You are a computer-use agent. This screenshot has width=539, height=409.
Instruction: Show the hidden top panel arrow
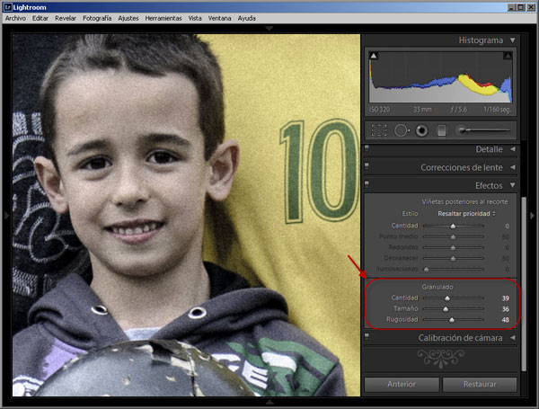(x=269, y=28)
